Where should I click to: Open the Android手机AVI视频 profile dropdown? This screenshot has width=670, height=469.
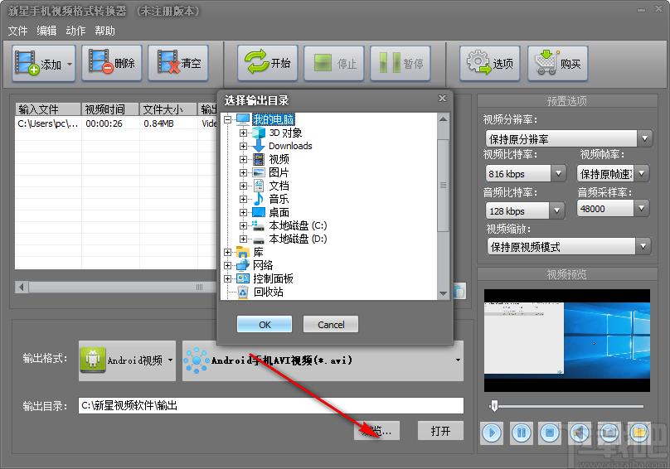(x=323, y=360)
